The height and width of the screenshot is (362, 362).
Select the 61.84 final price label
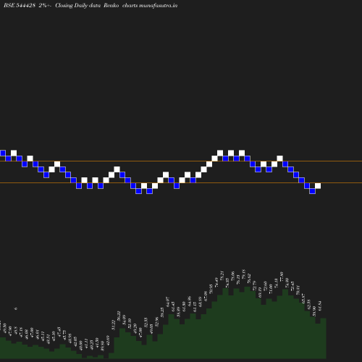coord(320,306)
